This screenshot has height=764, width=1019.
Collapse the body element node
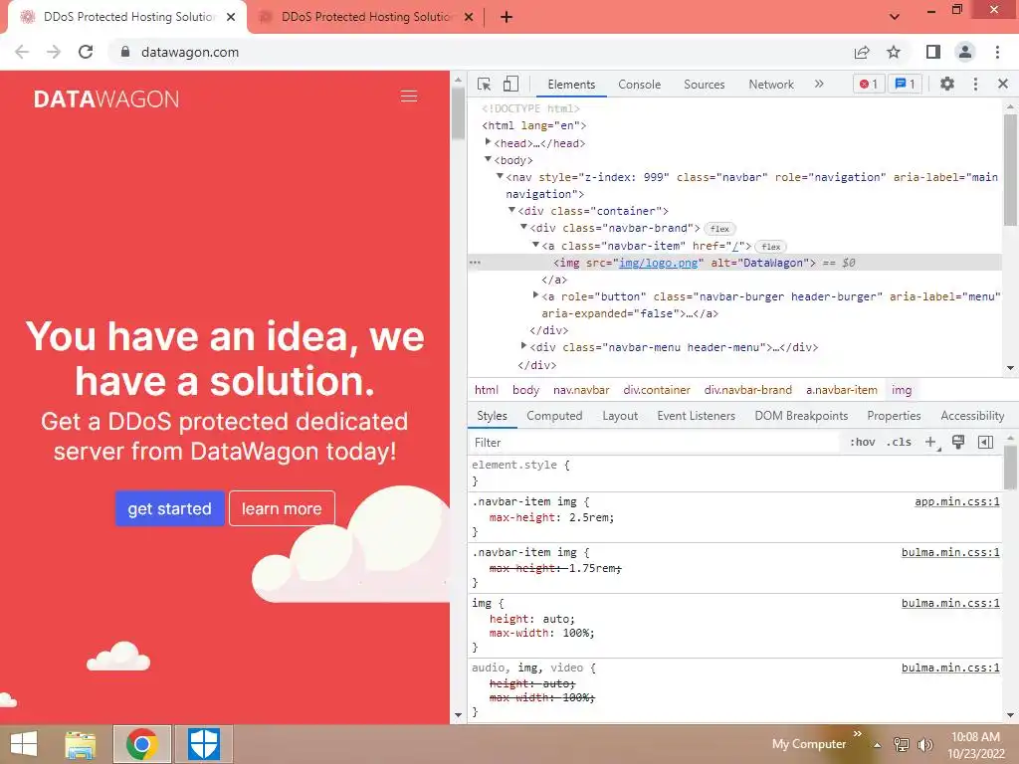(488, 159)
